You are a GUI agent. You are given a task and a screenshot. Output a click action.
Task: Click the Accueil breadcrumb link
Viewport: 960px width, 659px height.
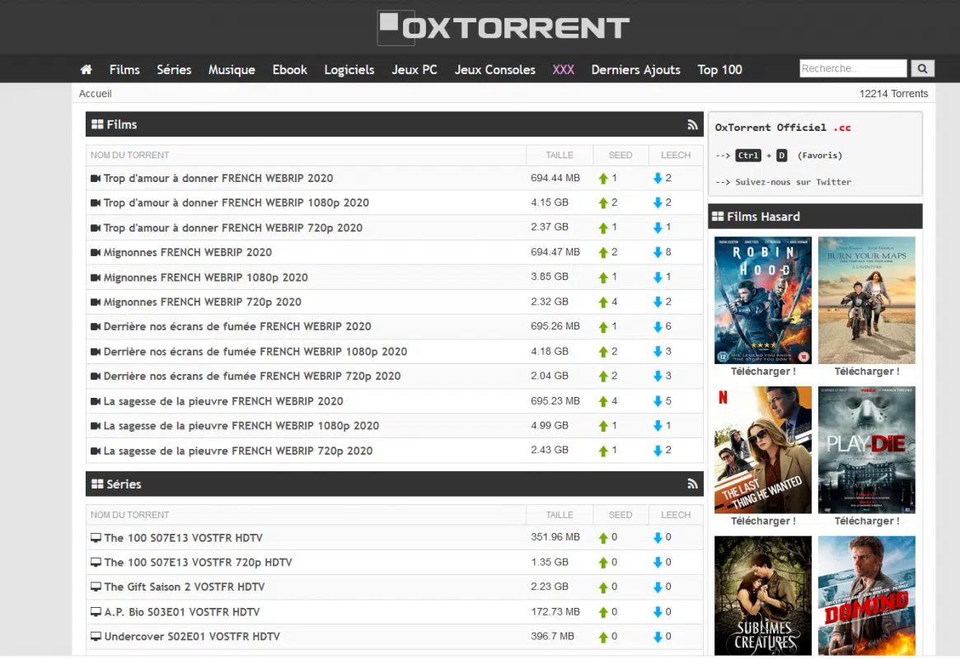(x=95, y=94)
